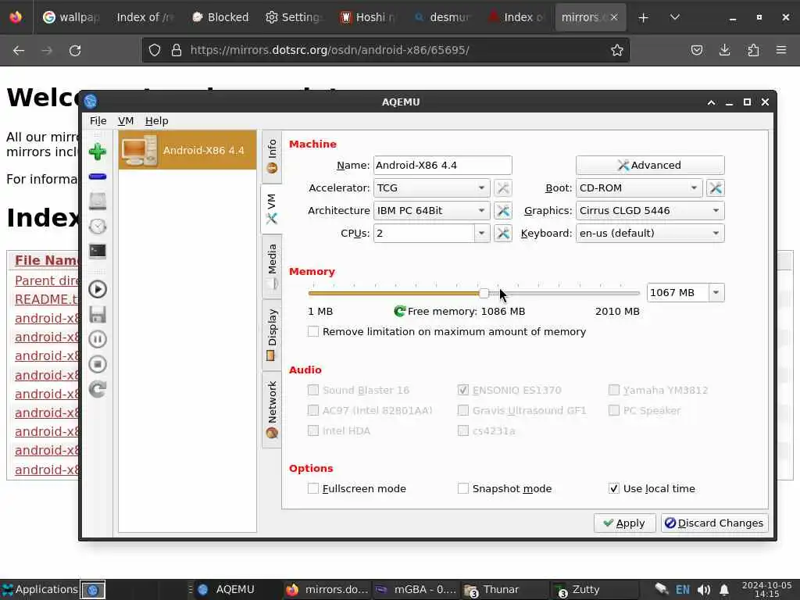Viewport: 800px width, 600px height.
Task: Toggle Sound Blaster 16 audio checkbox
Action: (x=313, y=391)
